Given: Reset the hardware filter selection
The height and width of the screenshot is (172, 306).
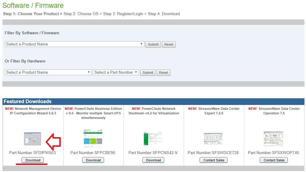Looking at the screenshot, I should pyautogui.click(x=163, y=73).
